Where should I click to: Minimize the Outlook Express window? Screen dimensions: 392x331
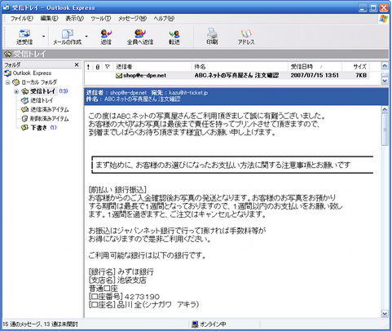363,8
